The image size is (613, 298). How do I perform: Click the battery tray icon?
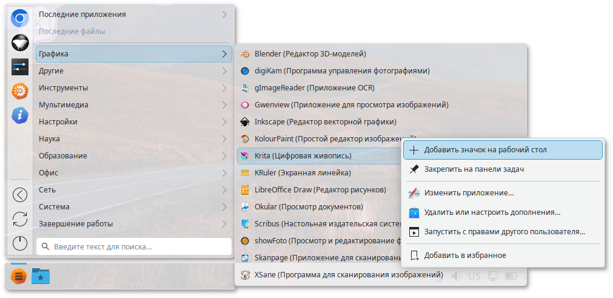511,277
